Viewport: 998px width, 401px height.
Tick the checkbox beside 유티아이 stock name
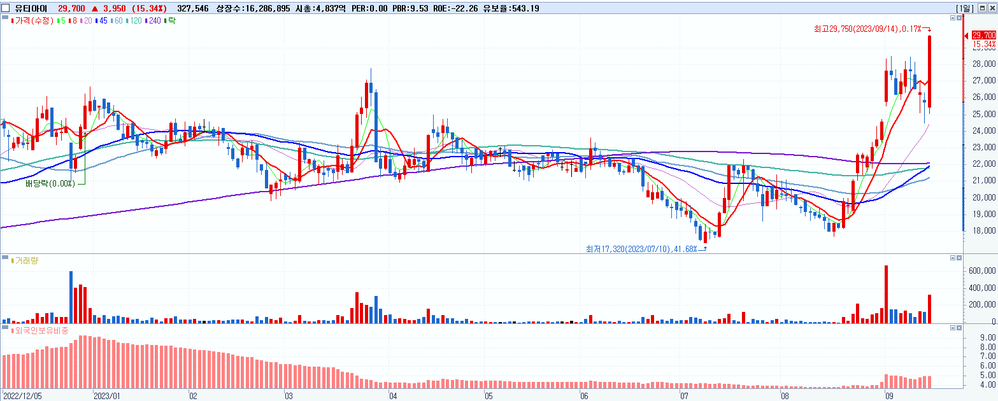coord(6,8)
